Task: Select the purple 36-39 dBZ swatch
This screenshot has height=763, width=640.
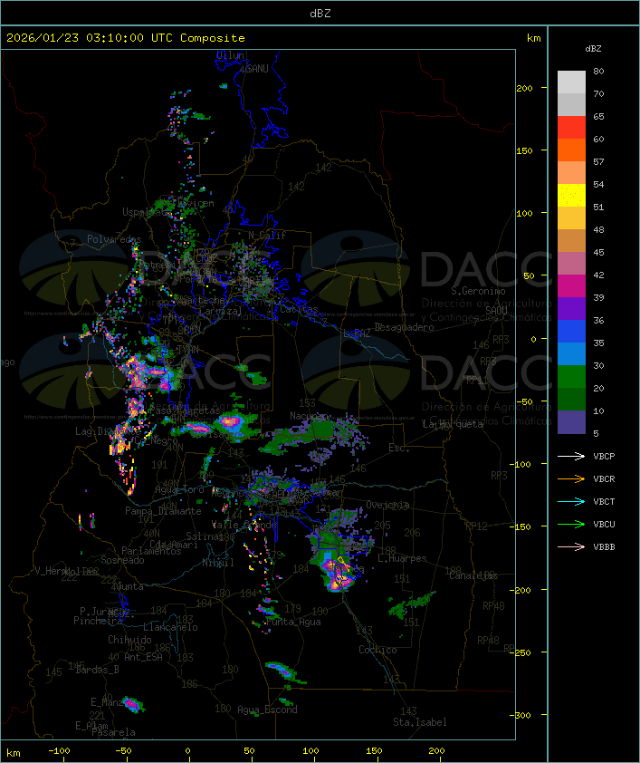Action: tap(571, 308)
